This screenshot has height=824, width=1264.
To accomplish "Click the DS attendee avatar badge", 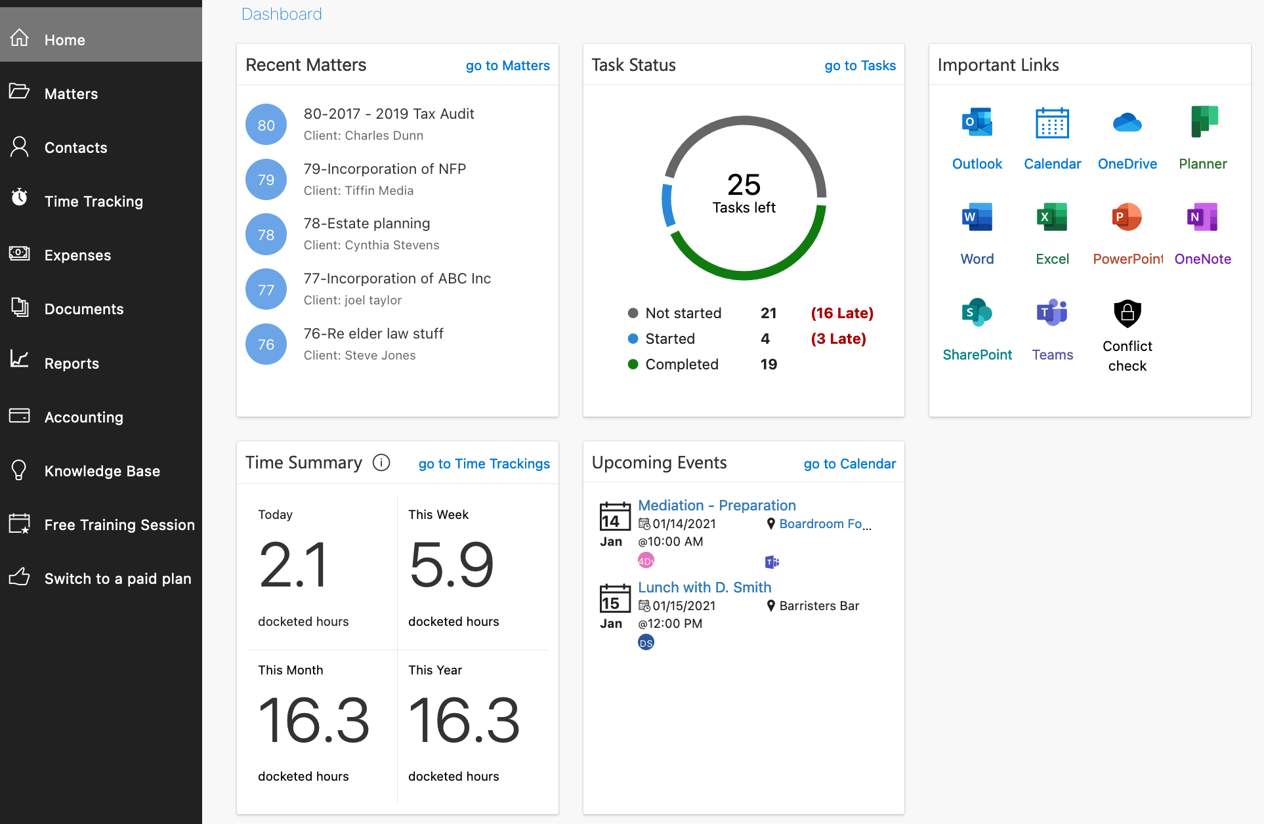I will pyautogui.click(x=646, y=643).
